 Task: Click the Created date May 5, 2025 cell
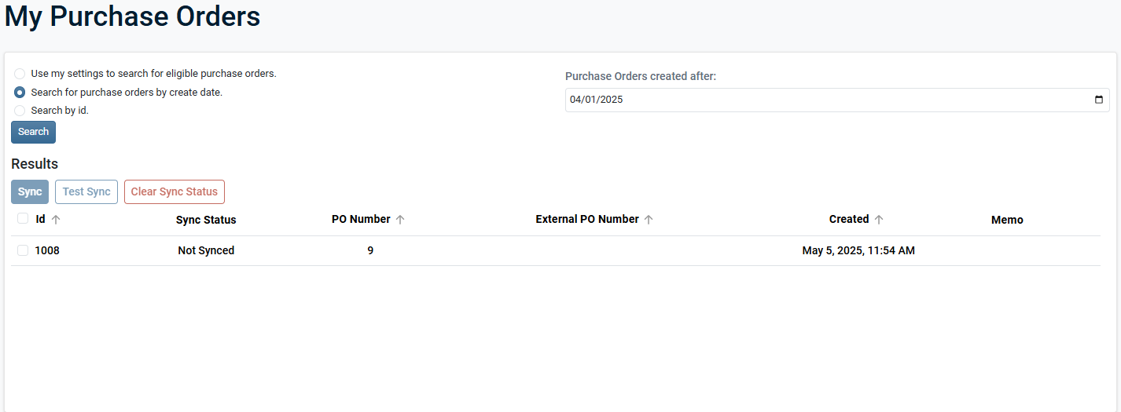tap(858, 250)
